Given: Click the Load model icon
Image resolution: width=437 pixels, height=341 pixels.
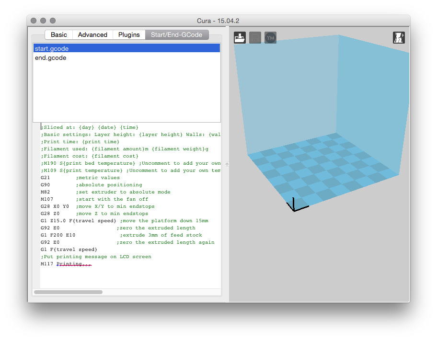Looking at the screenshot, I should tap(240, 38).
